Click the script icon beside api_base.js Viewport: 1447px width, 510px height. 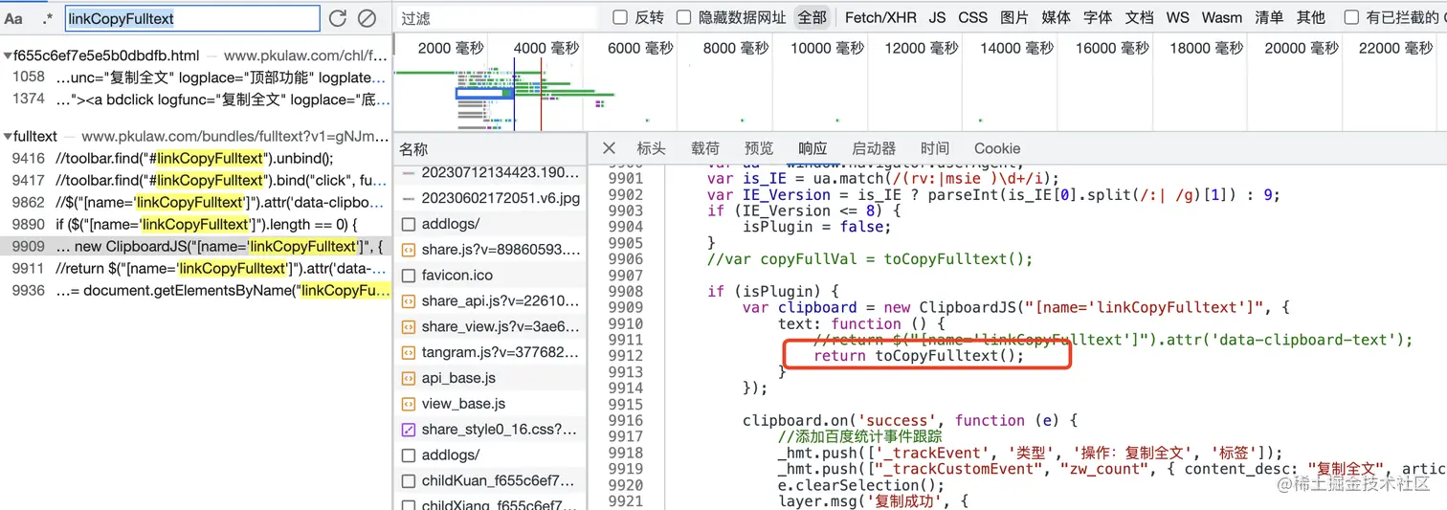(x=409, y=379)
